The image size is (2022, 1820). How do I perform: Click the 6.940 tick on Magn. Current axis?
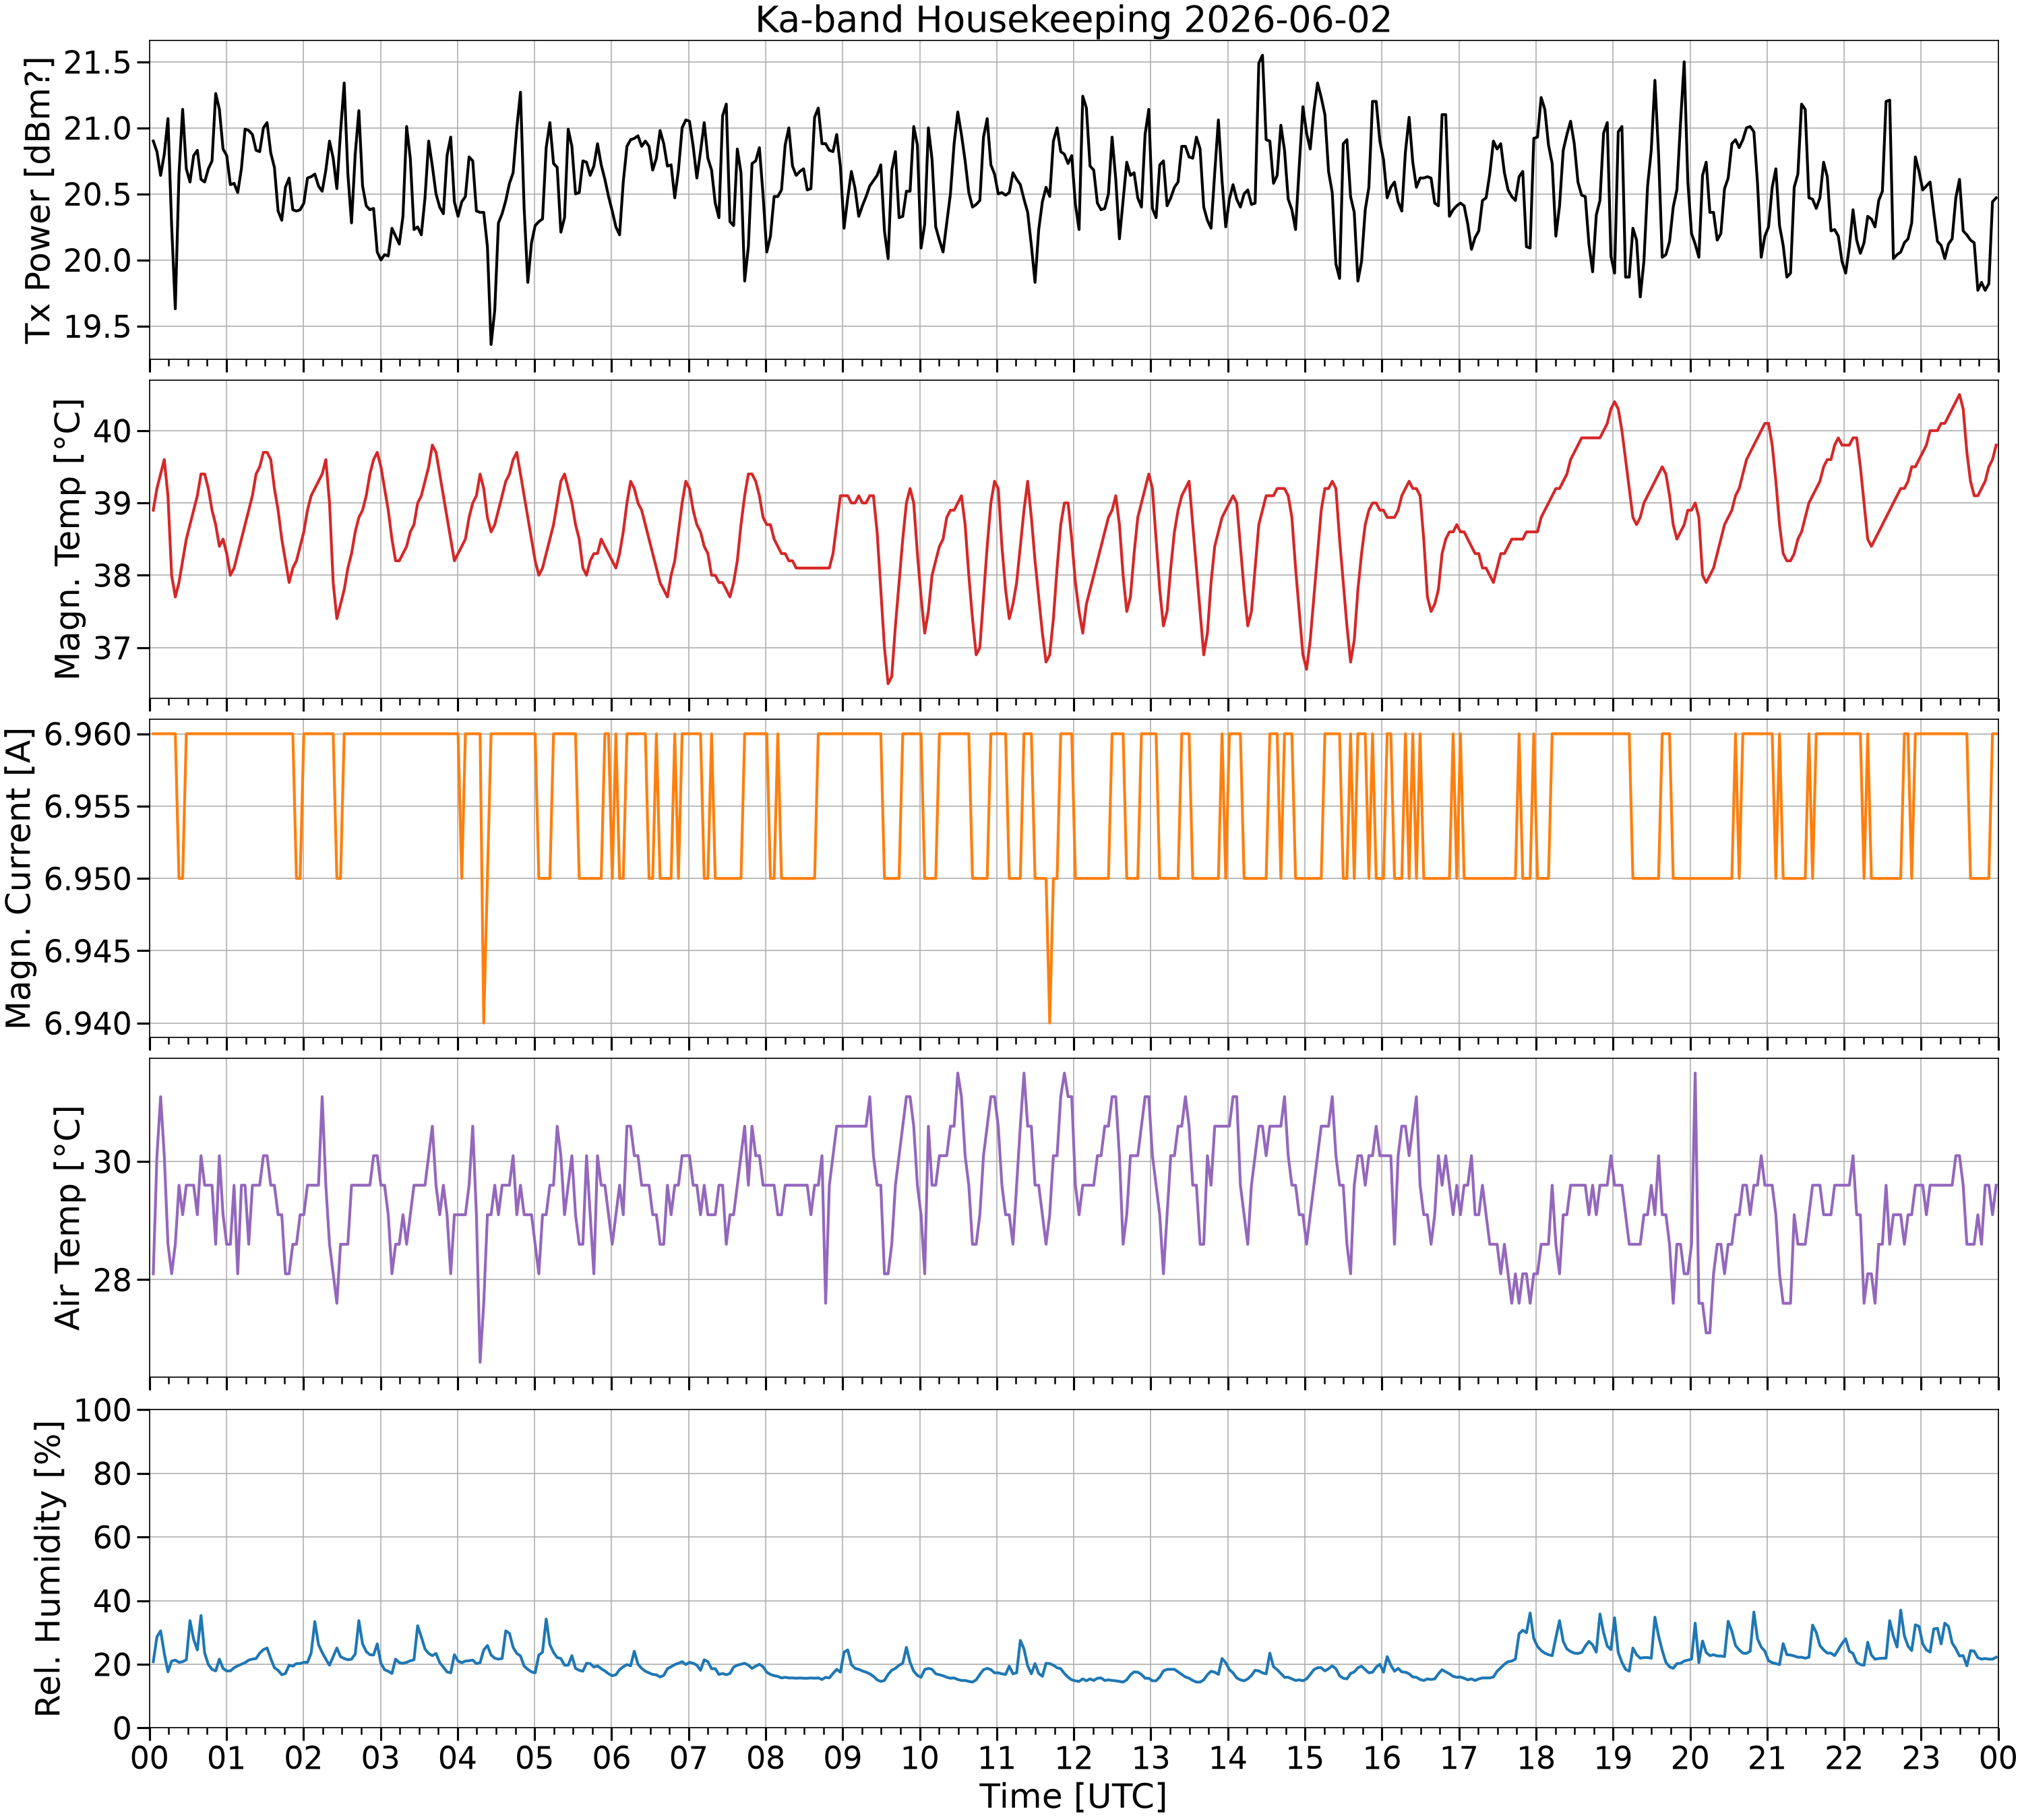click(89, 1023)
